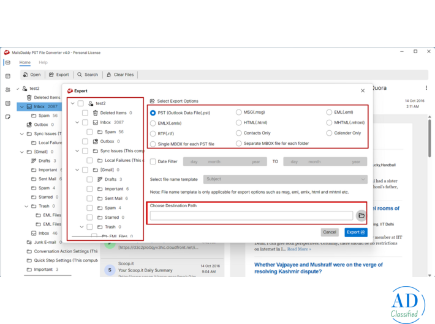Click the To date field

(x=325, y=162)
